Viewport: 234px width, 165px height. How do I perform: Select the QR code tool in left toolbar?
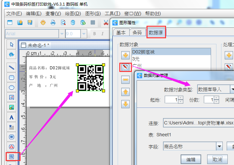pos(12,156)
